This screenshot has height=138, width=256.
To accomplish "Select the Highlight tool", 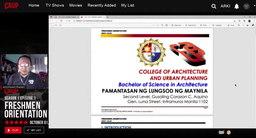I will (217, 25).
